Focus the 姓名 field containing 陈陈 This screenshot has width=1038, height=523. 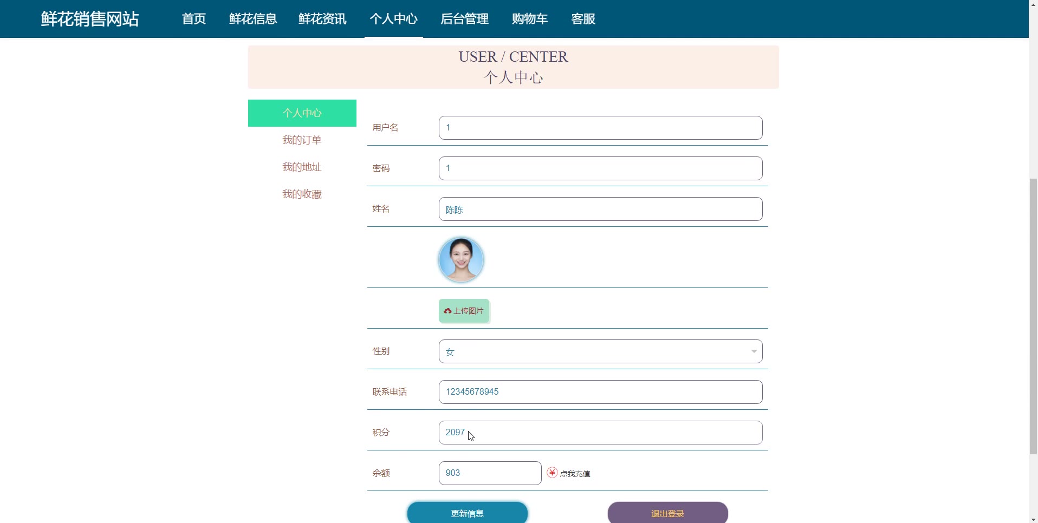(x=601, y=209)
